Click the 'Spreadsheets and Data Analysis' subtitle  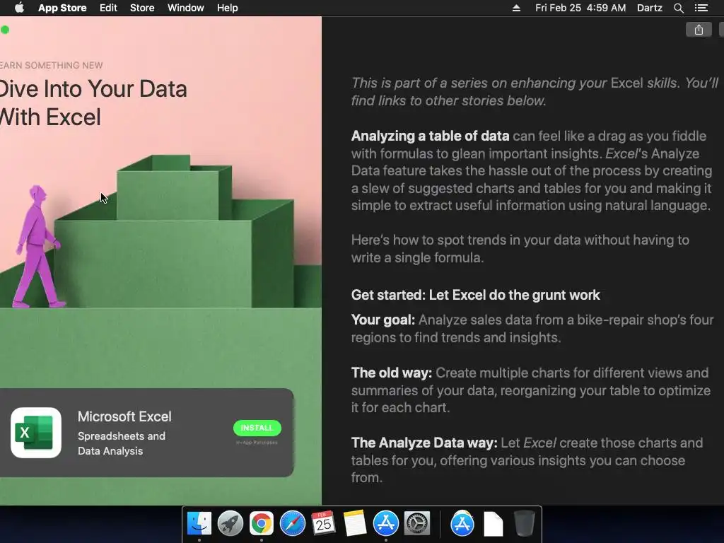coord(122,443)
